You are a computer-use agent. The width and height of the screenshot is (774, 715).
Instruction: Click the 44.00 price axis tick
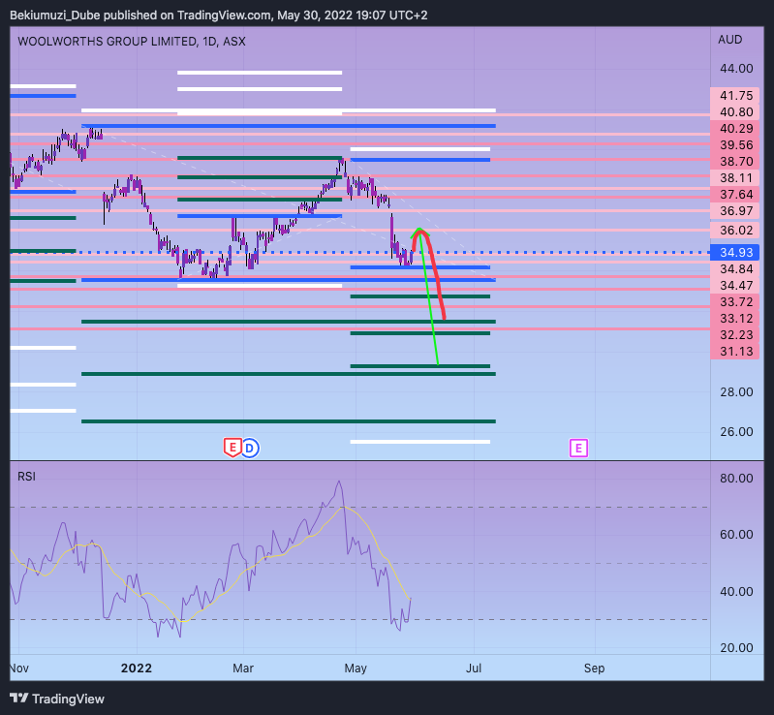click(736, 69)
